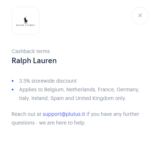Click the Ralph Lauren logo tile

point(25,21)
